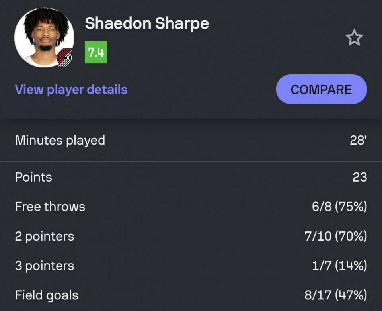Select the Shaedon Sharpe name heading
Screen dimensions: 382x311
coord(147,23)
